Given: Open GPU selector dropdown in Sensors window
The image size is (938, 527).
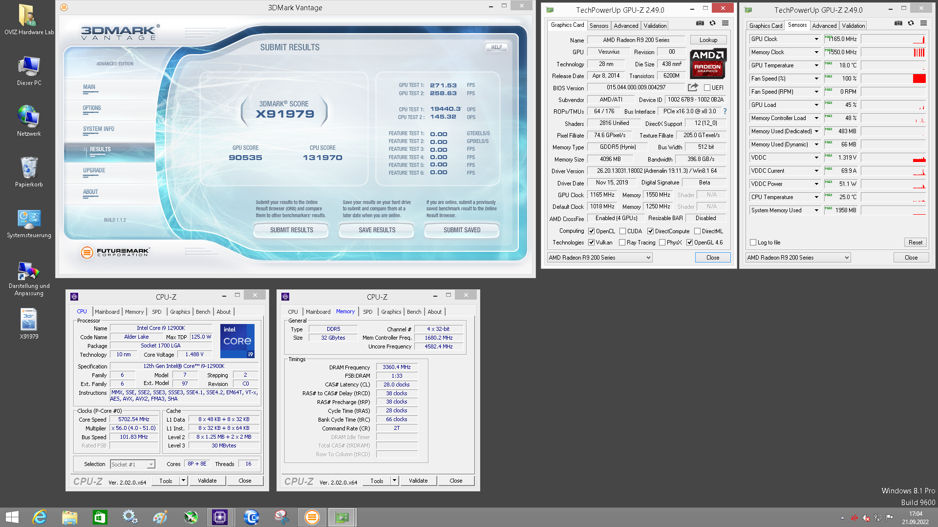Looking at the screenshot, I should pyautogui.click(x=798, y=258).
